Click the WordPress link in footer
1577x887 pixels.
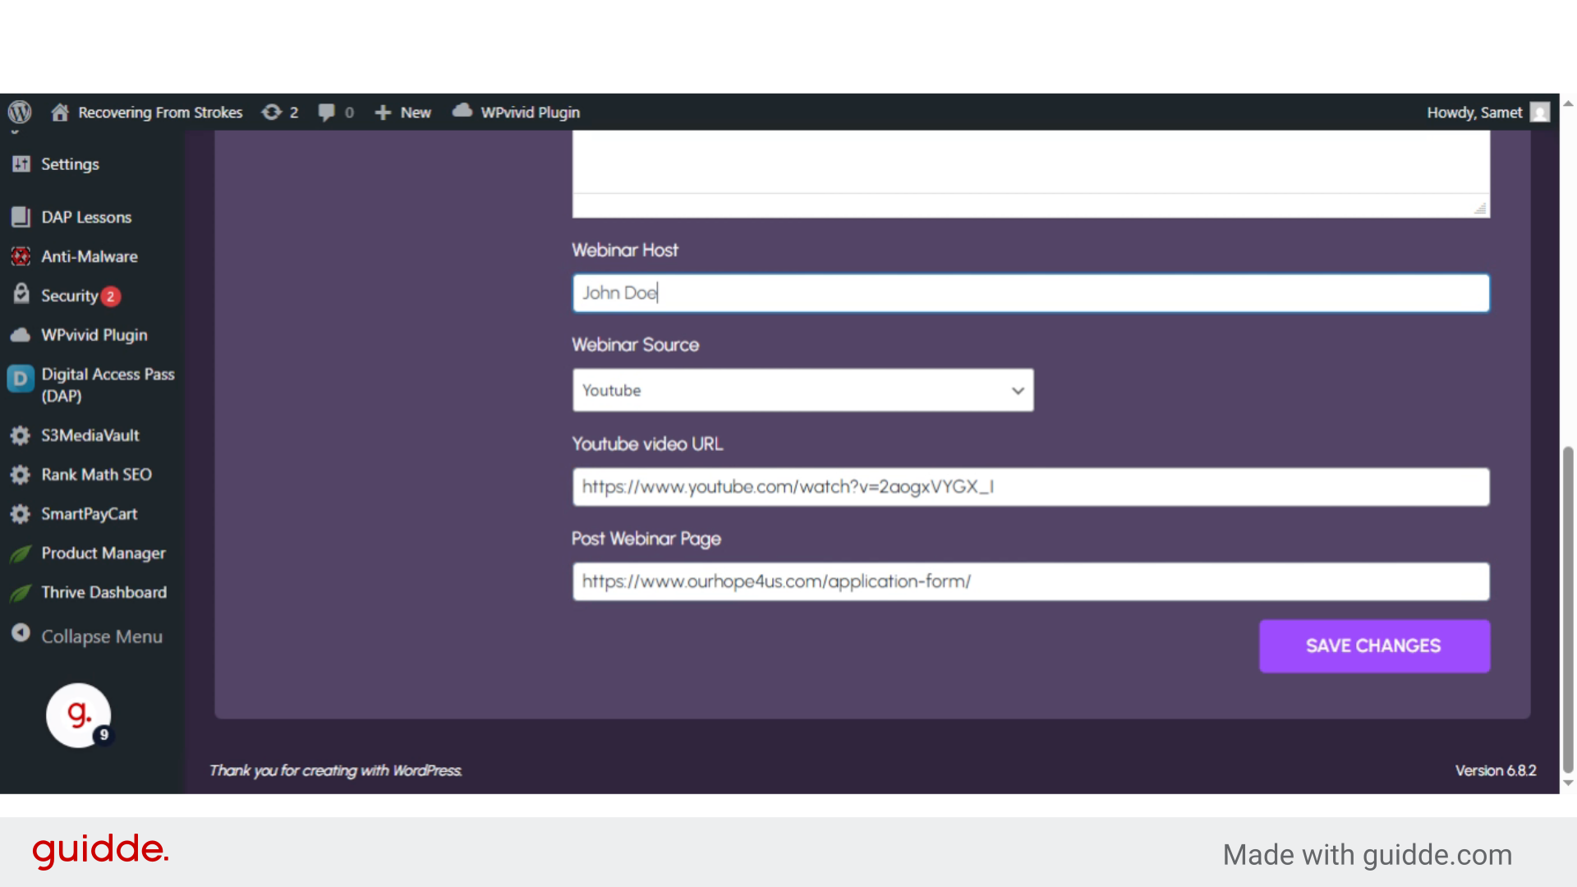(x=426, y=770)
